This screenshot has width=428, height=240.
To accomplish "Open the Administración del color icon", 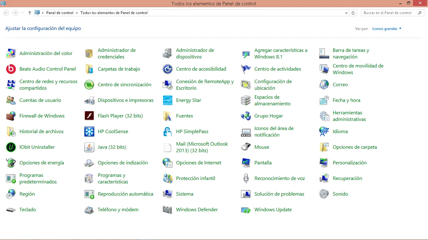I will tap(11, 53).
